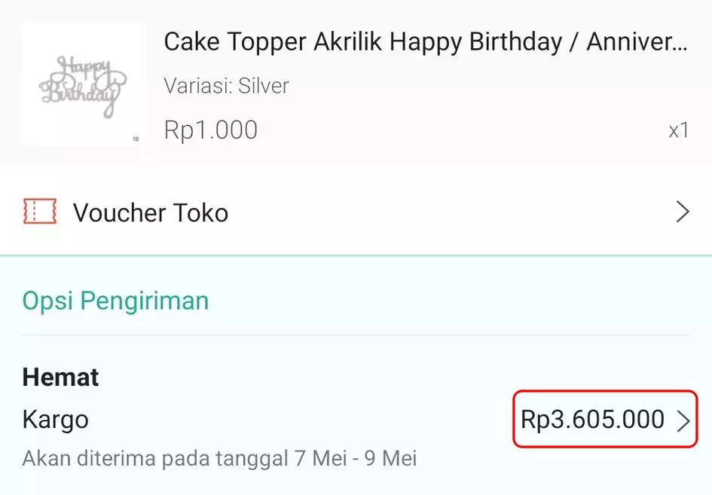The height and width of the screenshot is (495, 712).
Task: Open the Happy Birthday cake topper thumbnail
Action: (x=83, y=84)
